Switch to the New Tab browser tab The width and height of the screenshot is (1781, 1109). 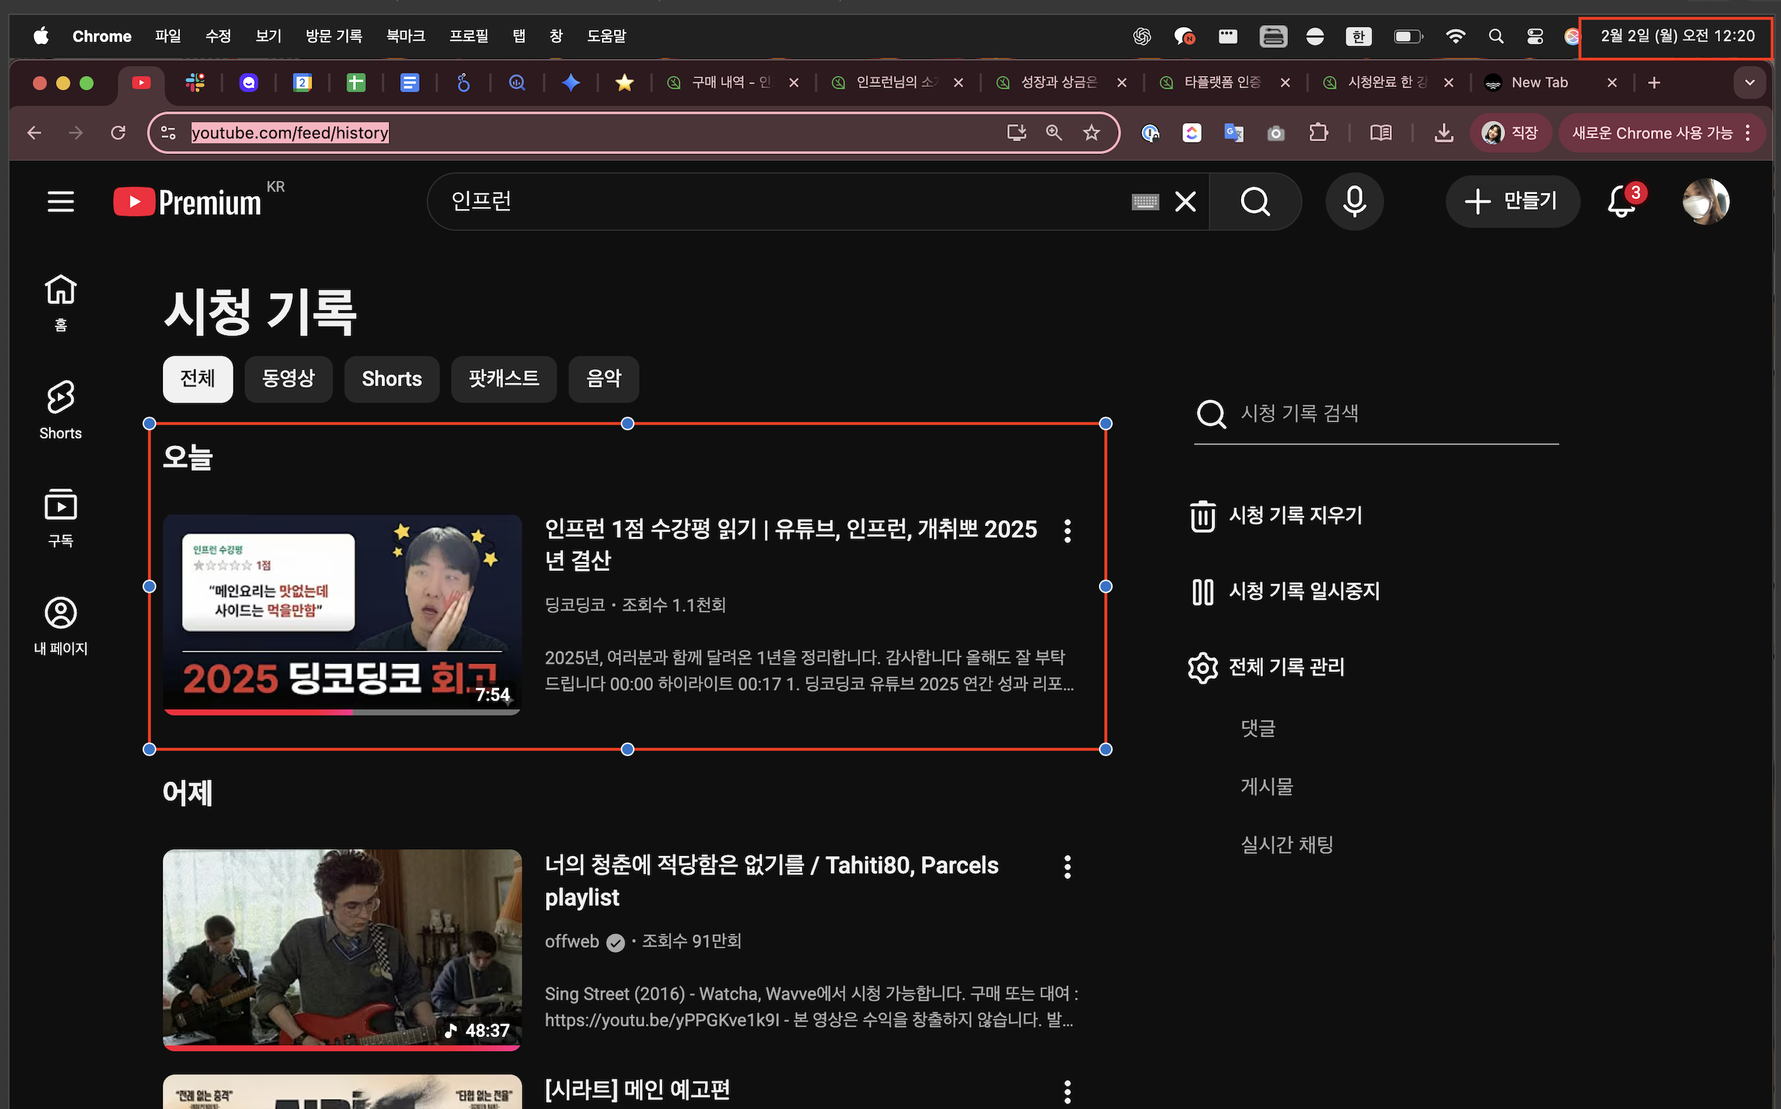point(1539,82)
